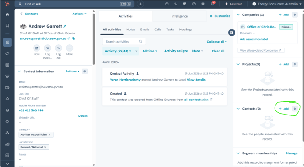Image resolution: width=304 pixels, height=167 pixels.
Task: Open the phone calling icon in the top bar
Action: 176,4
